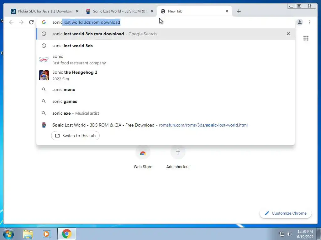Reload the page with the refresh icon
This screenshot has height=240, width=321.
[x=31, y=22]
